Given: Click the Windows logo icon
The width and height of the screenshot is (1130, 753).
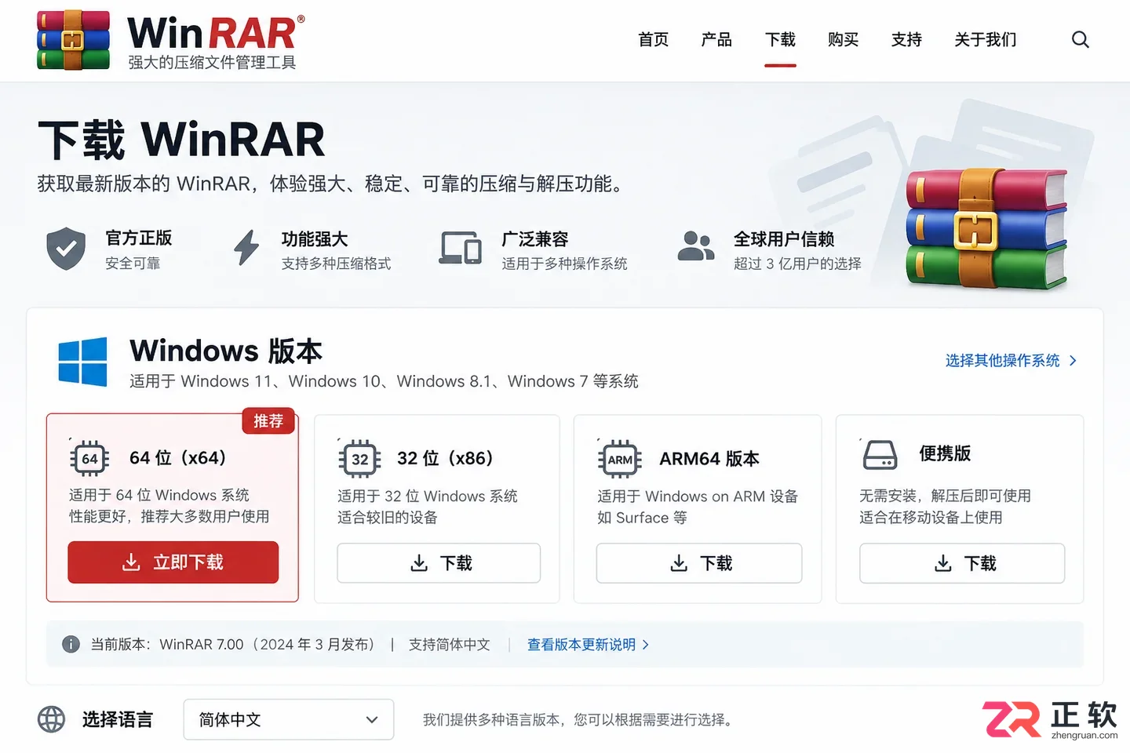Looking at the screenshot, I should (x=82, y=362).
